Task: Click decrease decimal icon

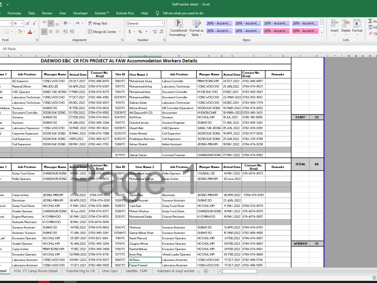Action: click(x=161, y=32)
